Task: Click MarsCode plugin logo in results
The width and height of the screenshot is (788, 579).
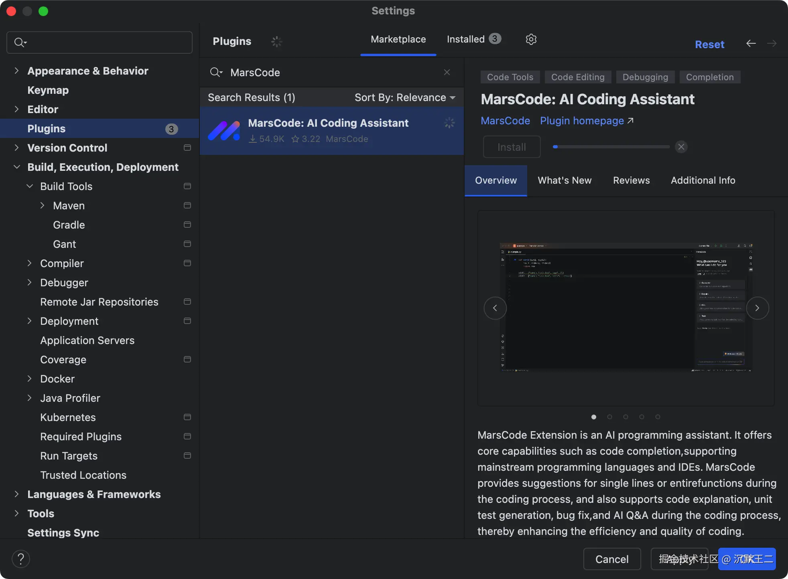Action: pos(224,131)
